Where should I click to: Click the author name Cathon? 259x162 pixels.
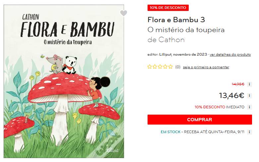[171, 40]
